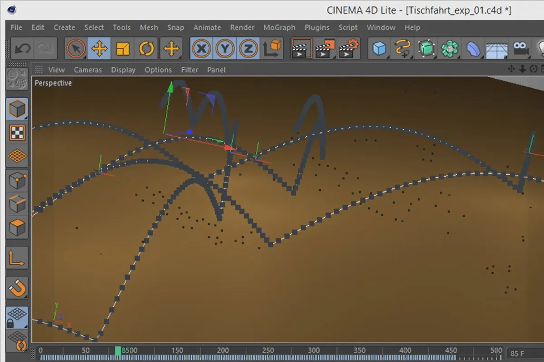Open the Plugins menu
544x362 pixels.
(317, 28)
